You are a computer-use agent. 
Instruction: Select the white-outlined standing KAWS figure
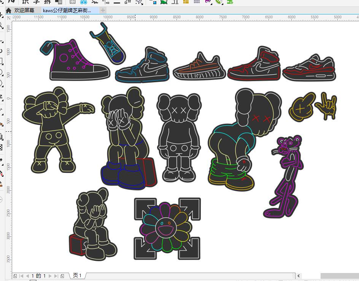[x=179, y=137]
